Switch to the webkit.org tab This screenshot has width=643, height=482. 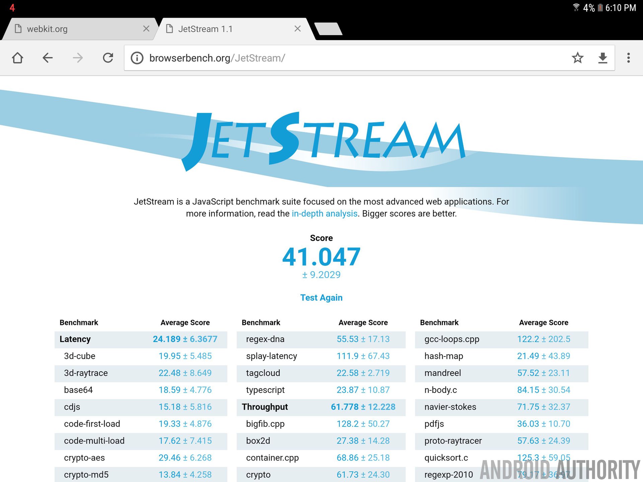67,29
